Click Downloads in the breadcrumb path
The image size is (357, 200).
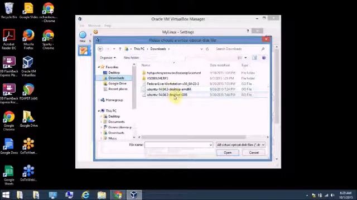point(158,49)
